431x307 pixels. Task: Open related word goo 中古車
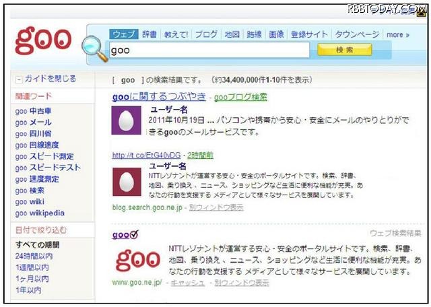33,111
